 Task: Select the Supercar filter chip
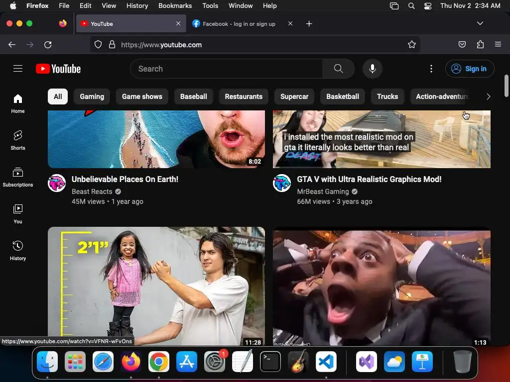pos(294,96)
